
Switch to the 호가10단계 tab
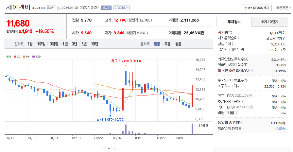coord(269,22)
